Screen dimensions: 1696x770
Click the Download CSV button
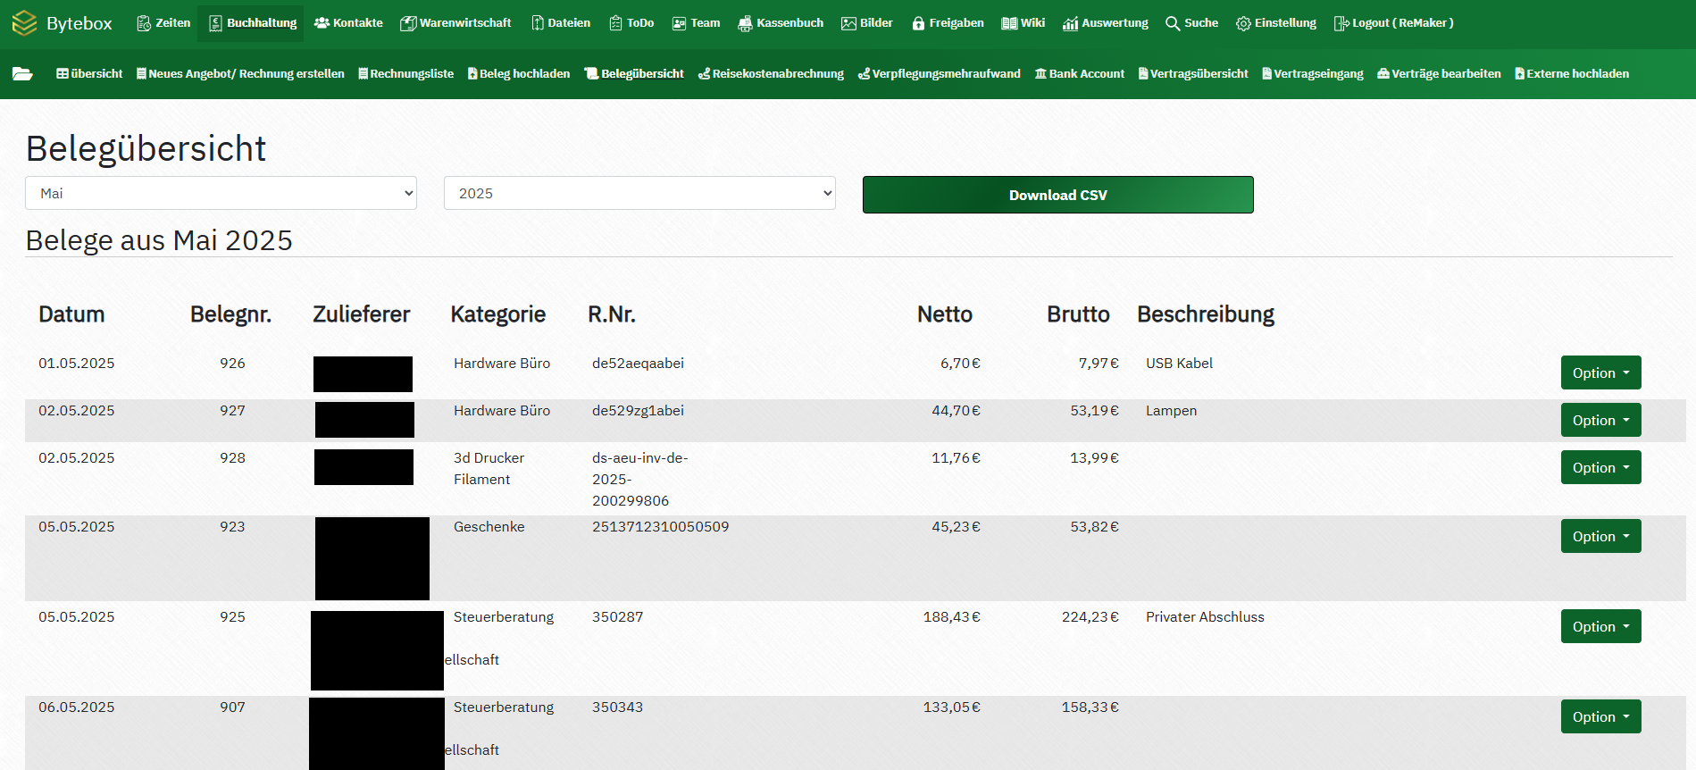pos(1057,195)
